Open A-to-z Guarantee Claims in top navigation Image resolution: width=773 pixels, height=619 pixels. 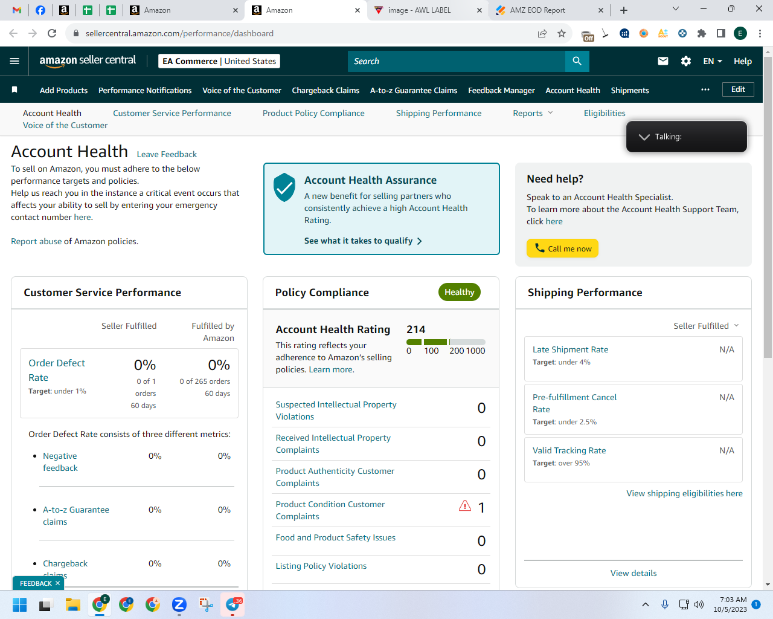[x=414, y=90]
